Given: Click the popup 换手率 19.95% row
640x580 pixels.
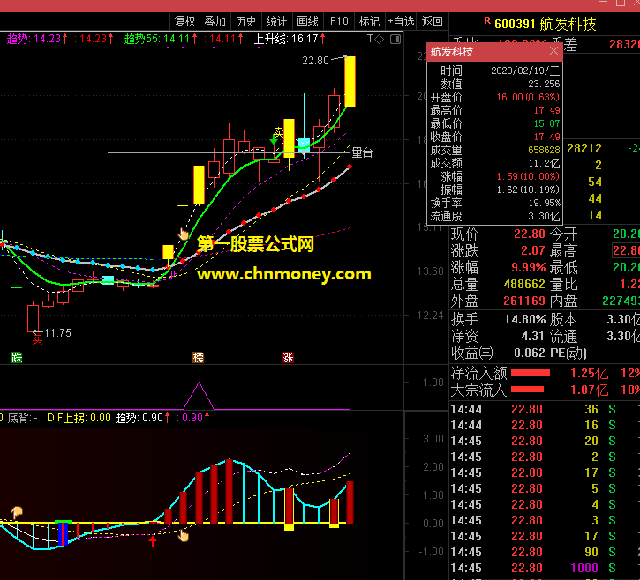Looking at the screenshot, I should coord(494,203).
